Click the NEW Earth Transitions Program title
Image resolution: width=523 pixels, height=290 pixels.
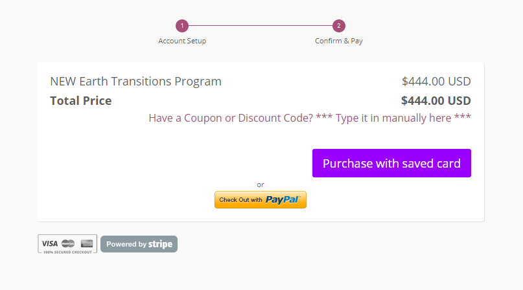tap(135, 82)
